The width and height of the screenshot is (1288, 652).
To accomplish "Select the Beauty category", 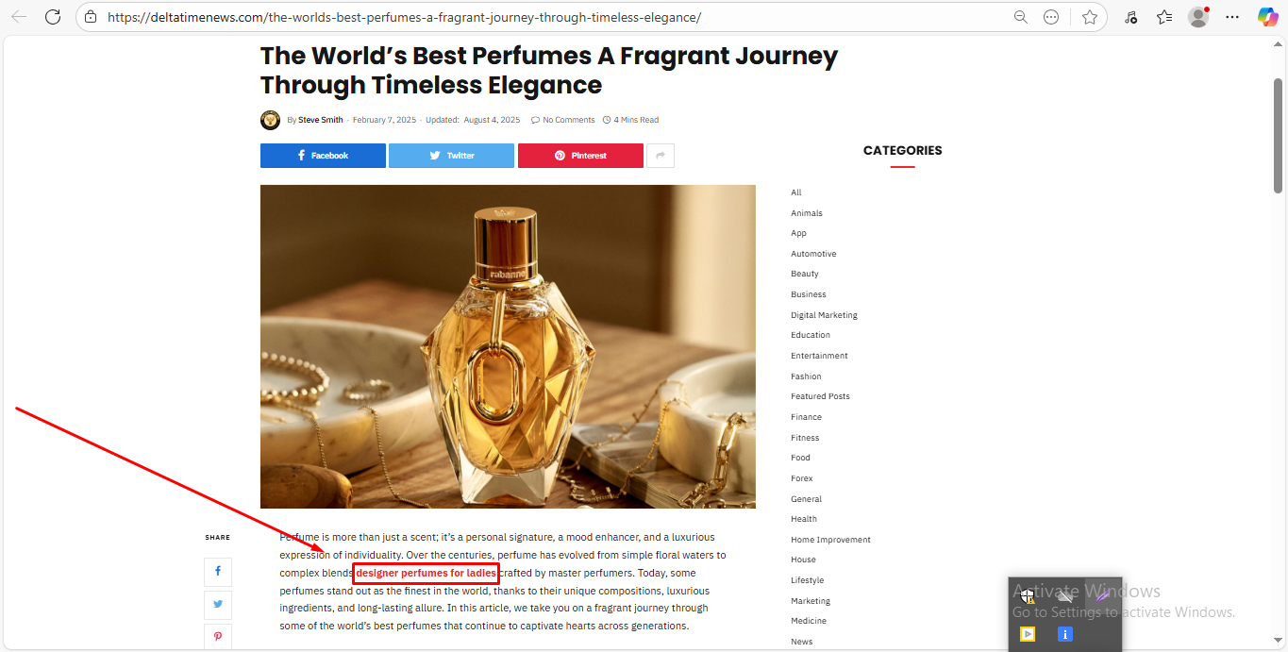I will coord(805,274).
